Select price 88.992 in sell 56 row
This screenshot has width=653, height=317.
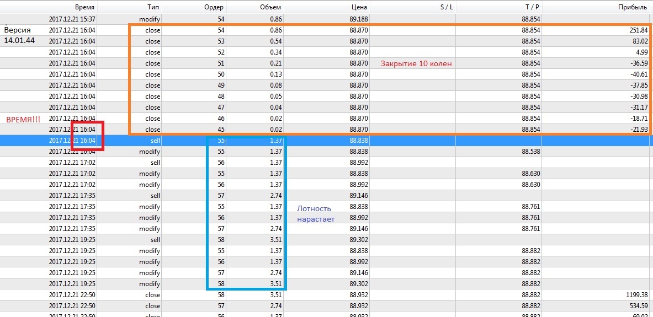click(x=359, y=162)
